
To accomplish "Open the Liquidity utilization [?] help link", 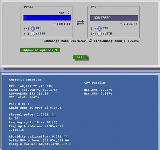I will click(x=66, y=137).
